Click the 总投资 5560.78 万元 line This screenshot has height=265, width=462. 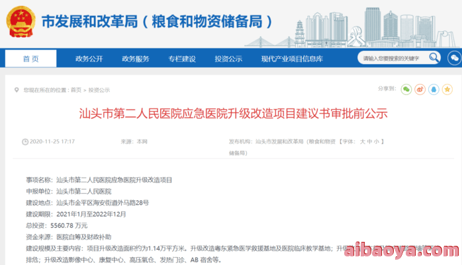57,225
